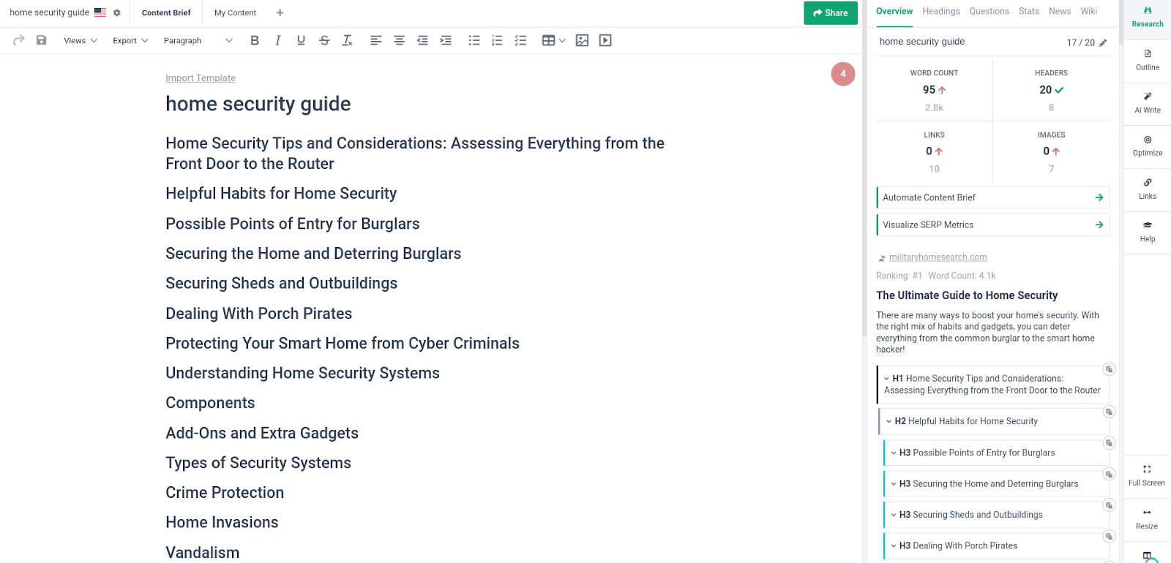Open the Paragraph style dropdown
Image resolution: width=1171 pixels, height=563 pixels.
(x=198, y=40)
